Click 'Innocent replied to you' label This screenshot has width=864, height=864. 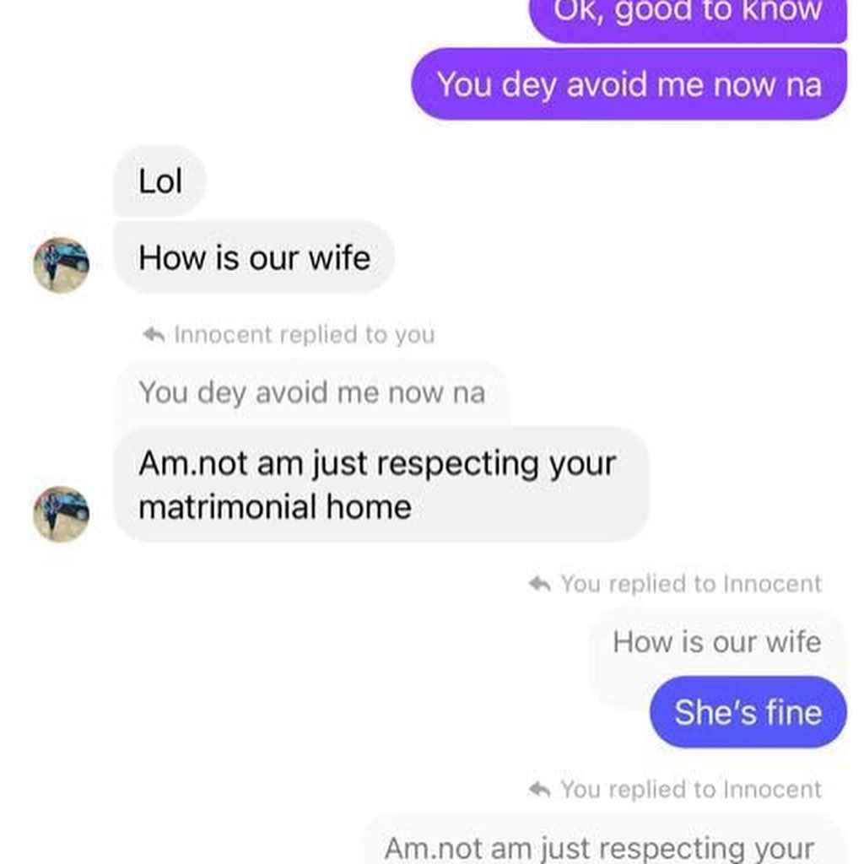coord(305,334)
